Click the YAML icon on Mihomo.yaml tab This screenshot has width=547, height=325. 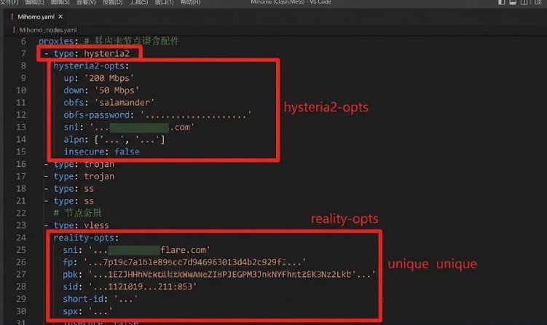click(12, 17)
